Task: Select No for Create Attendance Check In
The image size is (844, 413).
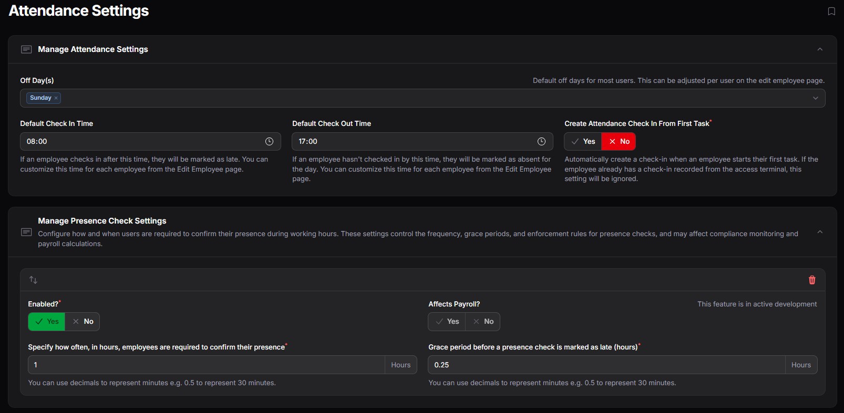Action: tap(619, 142)
